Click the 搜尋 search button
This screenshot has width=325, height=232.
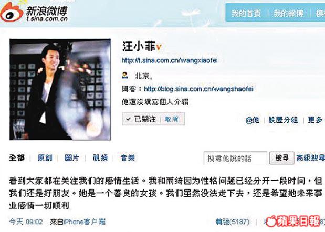pos(282,158)
